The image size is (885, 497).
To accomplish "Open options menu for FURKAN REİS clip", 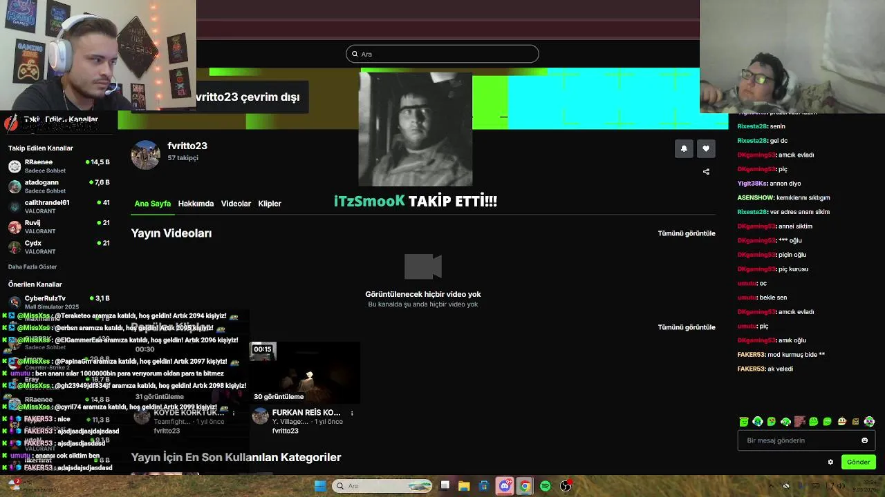I will coord(352,413).
